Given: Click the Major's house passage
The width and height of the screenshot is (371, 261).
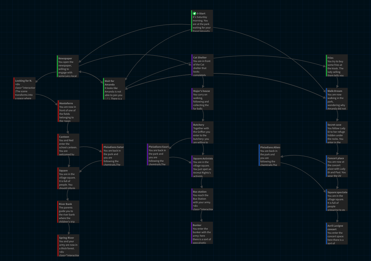Looking at the screenshot, I should [202, 99].
